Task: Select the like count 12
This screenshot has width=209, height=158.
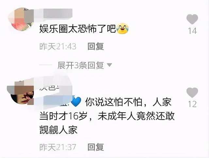Action: 192,104
